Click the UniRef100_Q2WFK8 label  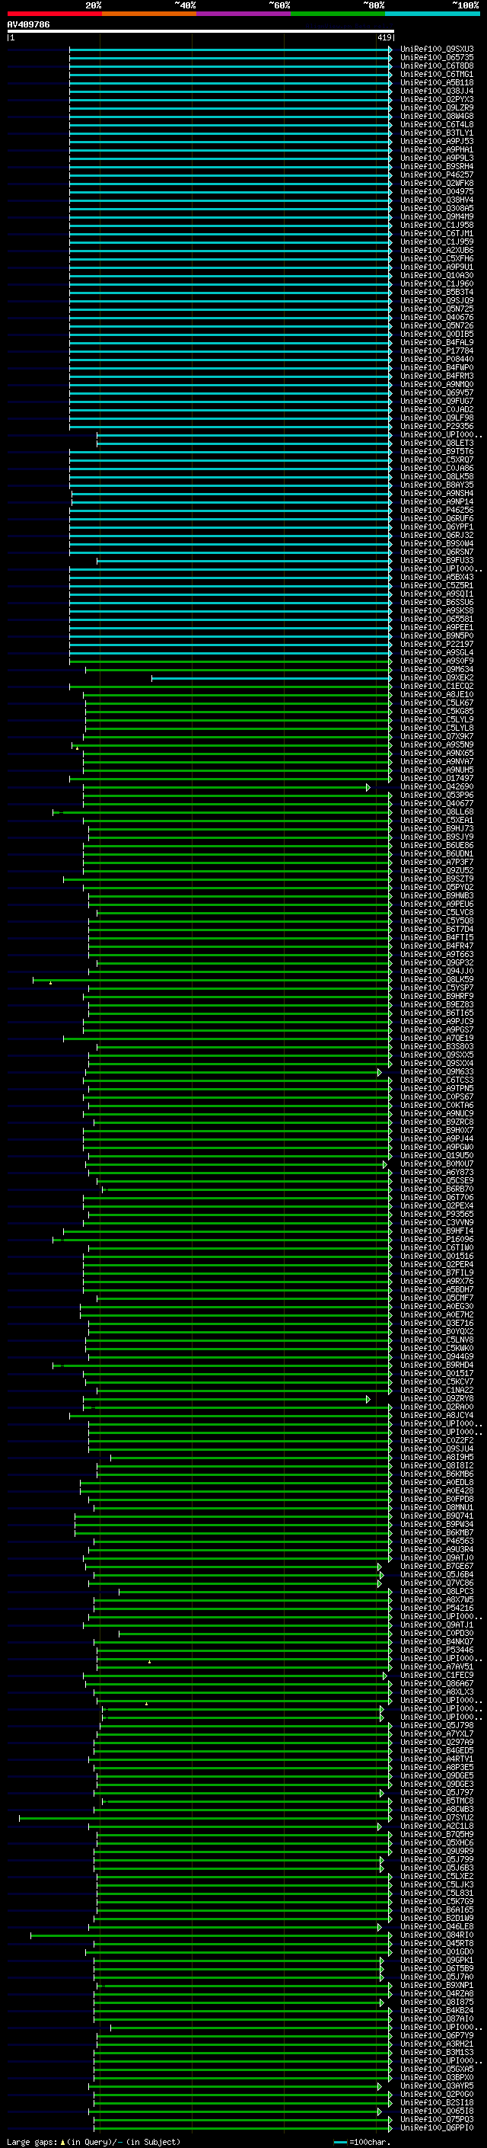click(x=437, y=183)
